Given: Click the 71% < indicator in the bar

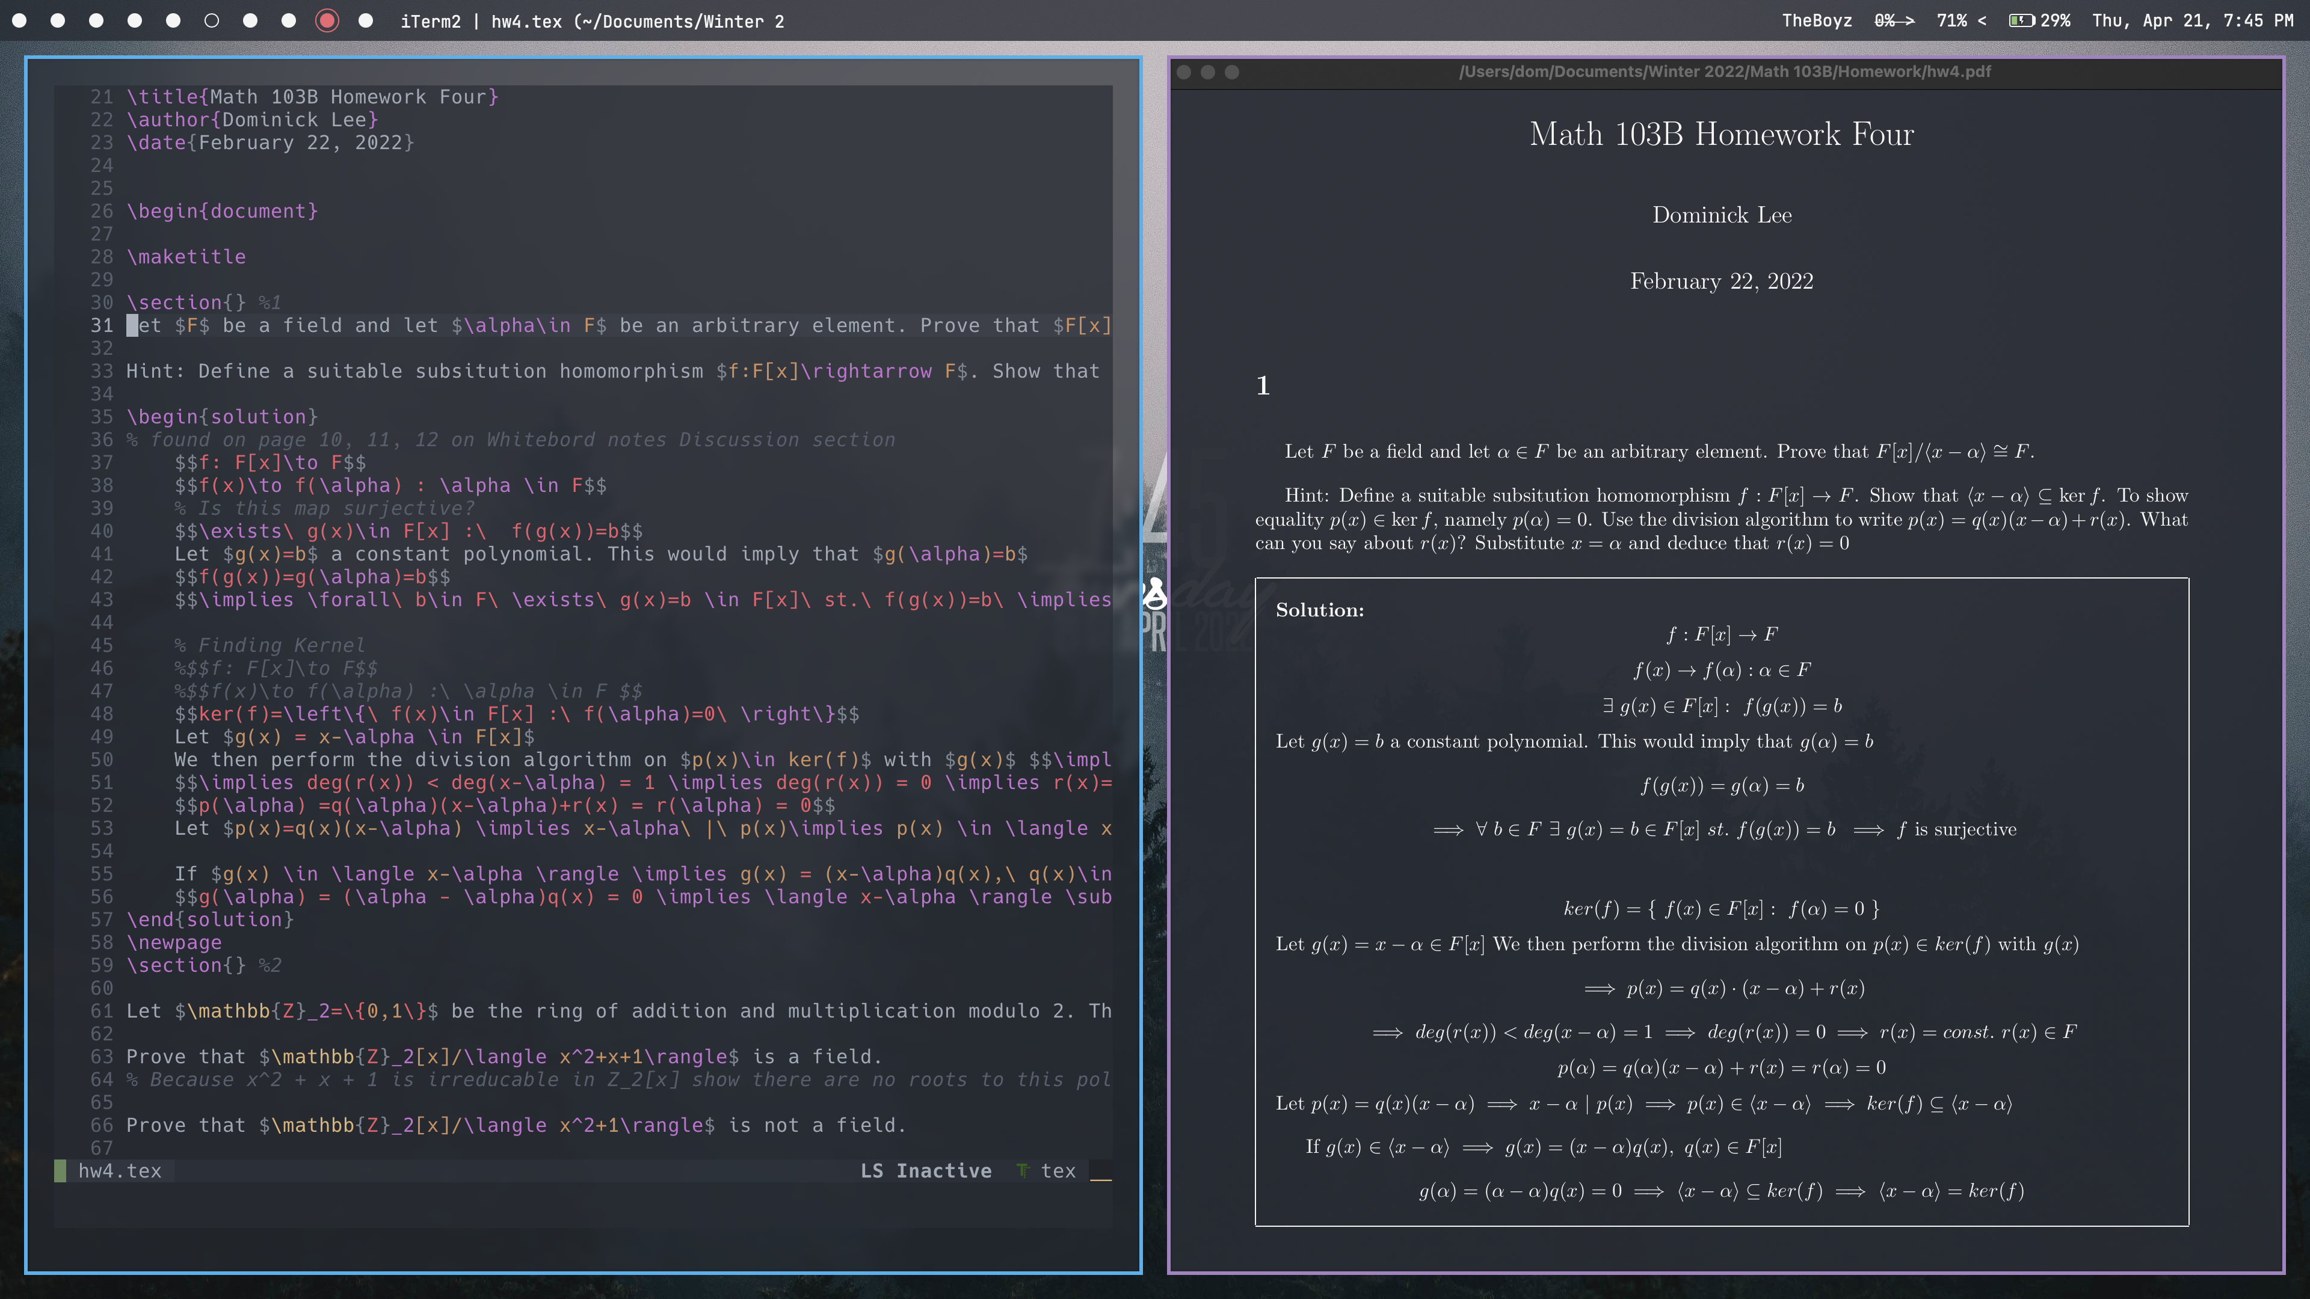Looking at the screenshot, I should pyautogui.click(x=1961, y=20).
